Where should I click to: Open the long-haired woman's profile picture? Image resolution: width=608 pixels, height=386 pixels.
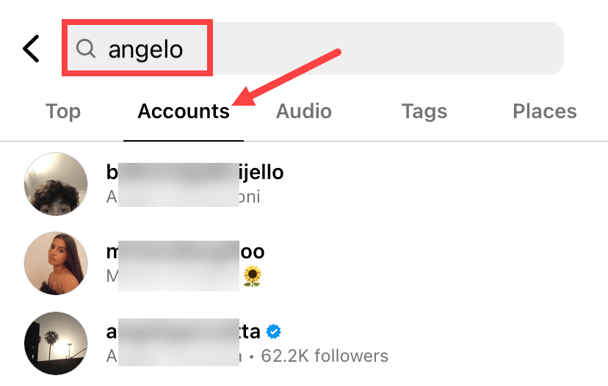point(56,263)
